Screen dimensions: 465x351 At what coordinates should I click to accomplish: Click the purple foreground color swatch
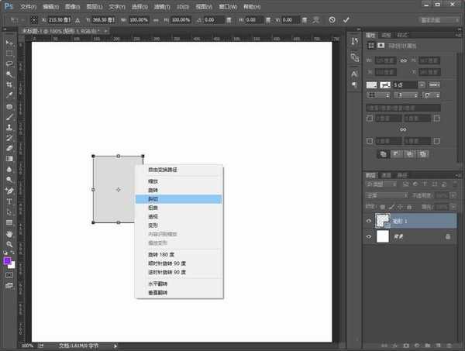click(x=7, y=261)
